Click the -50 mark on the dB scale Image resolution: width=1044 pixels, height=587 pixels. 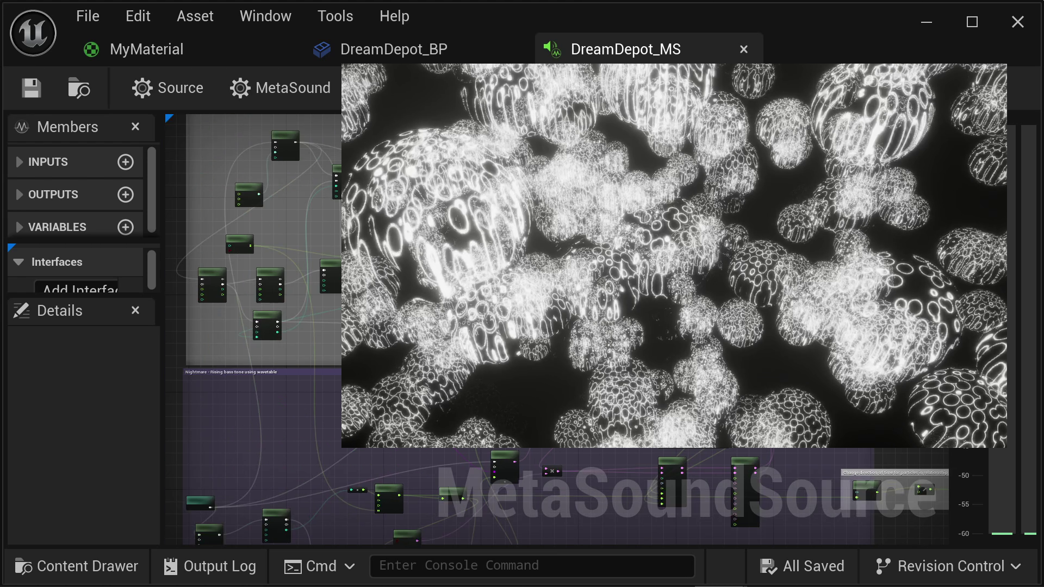964,476
